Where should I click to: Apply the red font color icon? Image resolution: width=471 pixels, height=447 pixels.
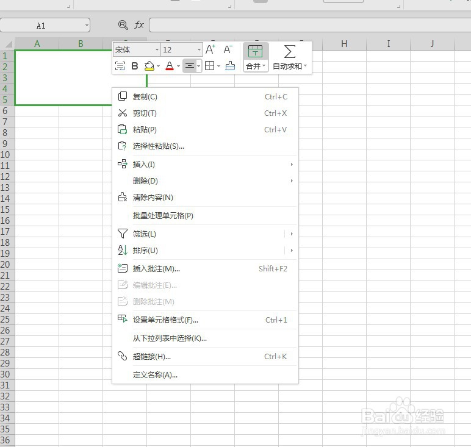pyautogui.click(x=170, y=66)
